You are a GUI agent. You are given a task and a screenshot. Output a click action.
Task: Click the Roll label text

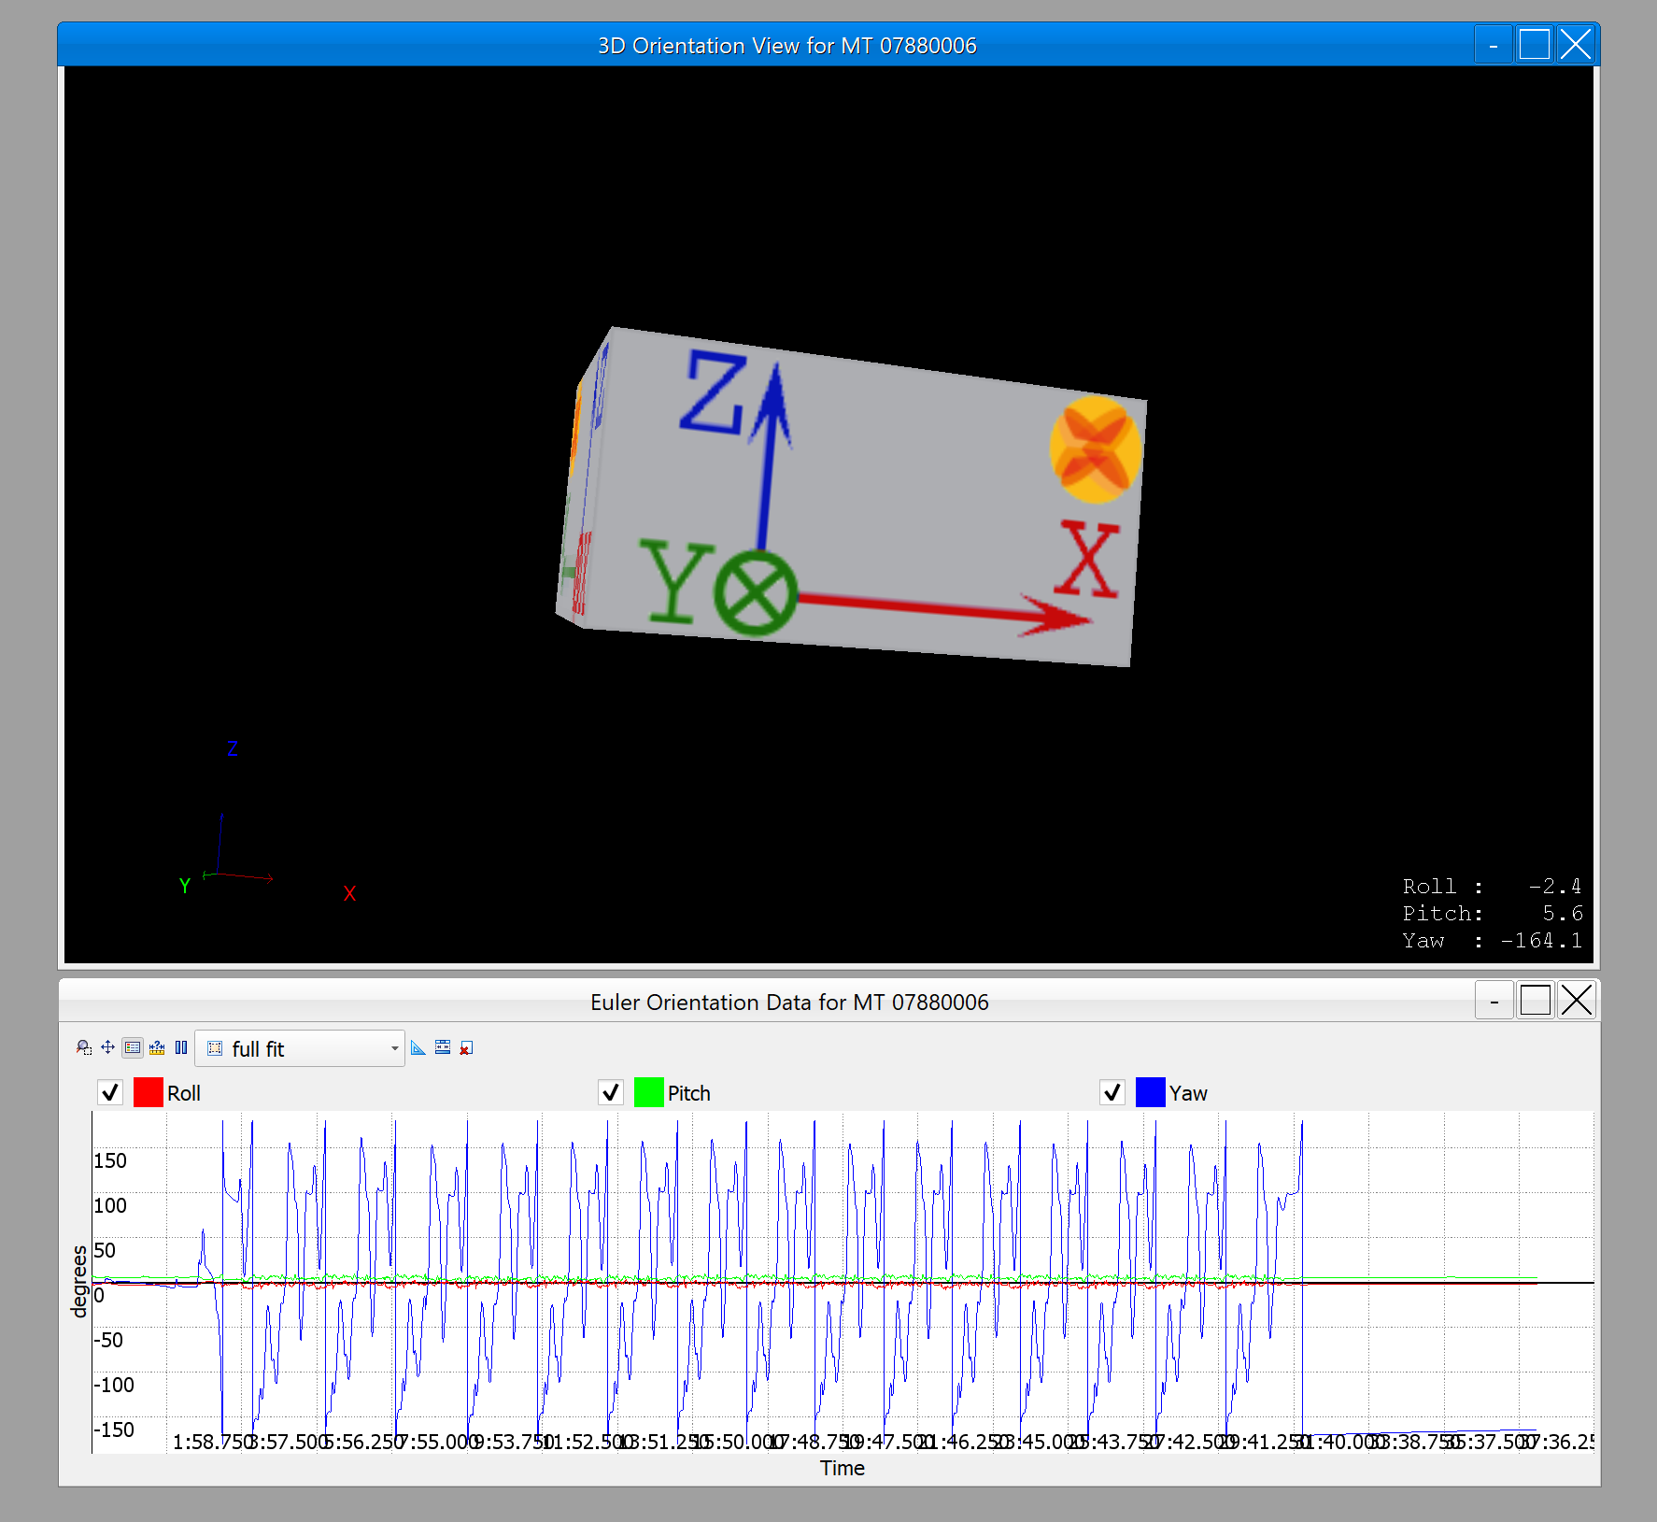click(183, 1092)
